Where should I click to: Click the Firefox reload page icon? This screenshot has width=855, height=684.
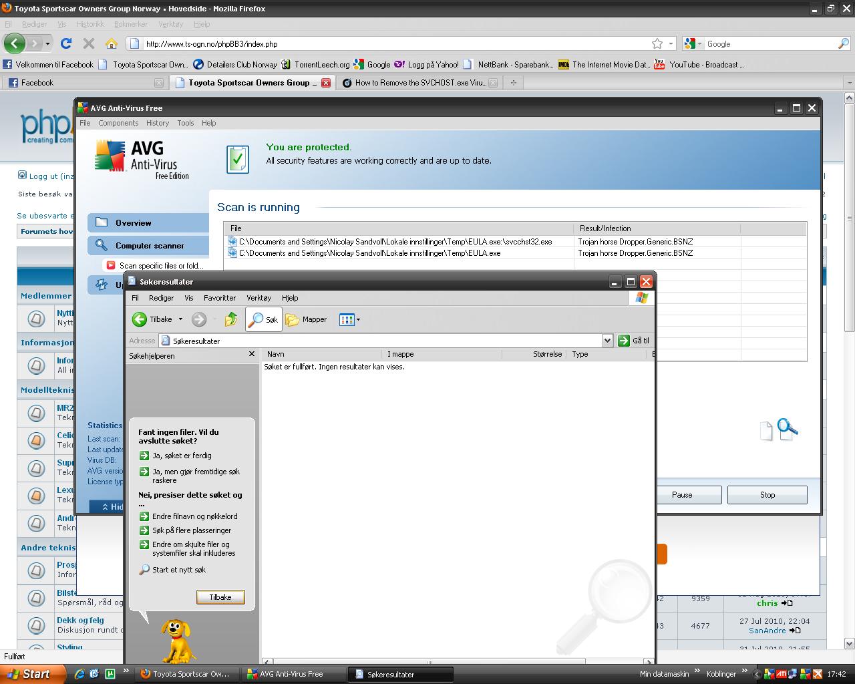coord(65,43)
